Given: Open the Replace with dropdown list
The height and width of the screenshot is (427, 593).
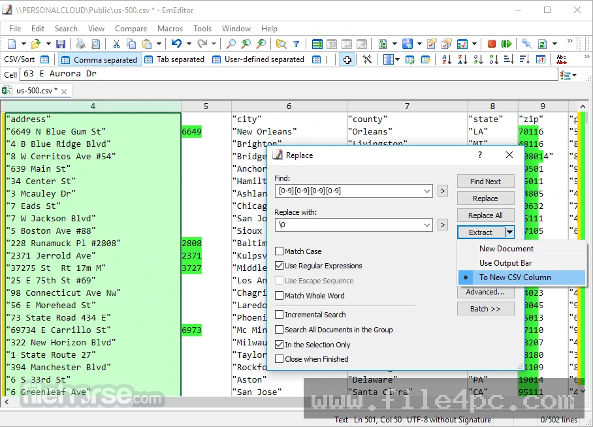Looking at the screenshot, I should point(426,225).
